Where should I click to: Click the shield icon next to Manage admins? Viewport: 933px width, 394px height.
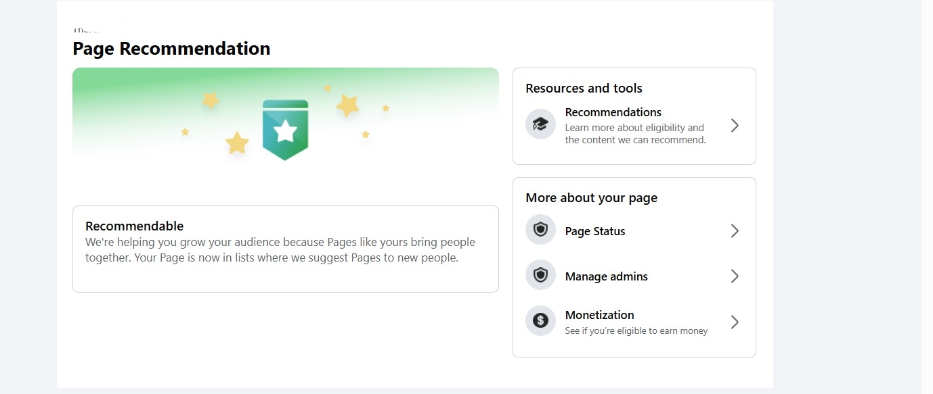[x=540, y=276]
